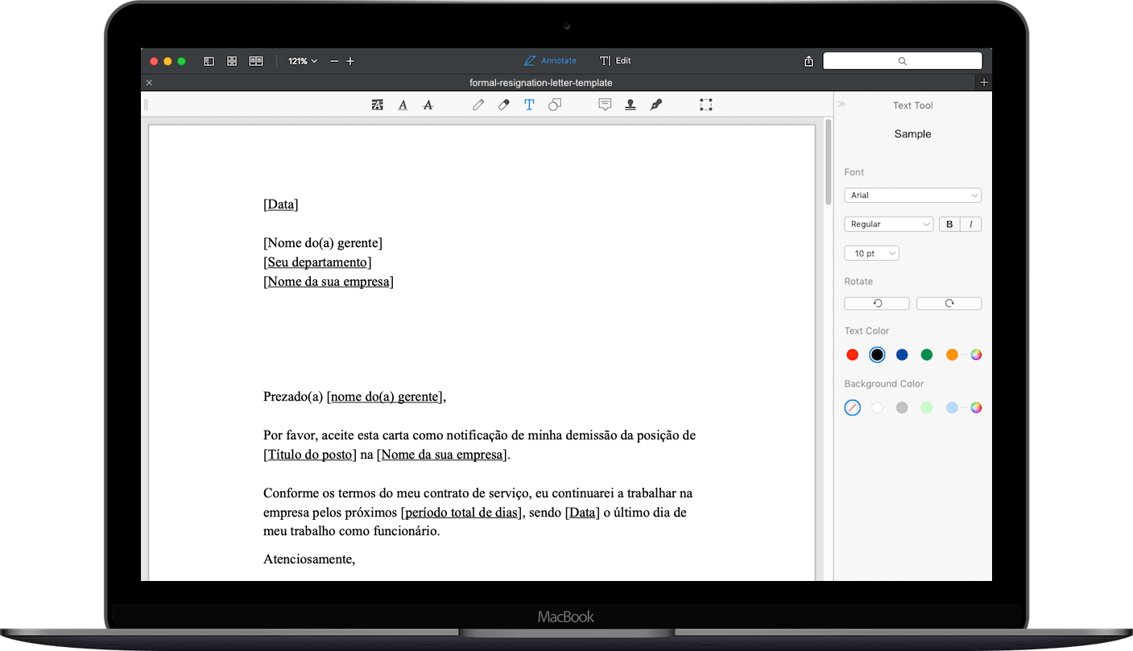Image resolution: width=1133 pixels, height=651 pixels.
Task: Choose white background color
Action: (877, 408)
